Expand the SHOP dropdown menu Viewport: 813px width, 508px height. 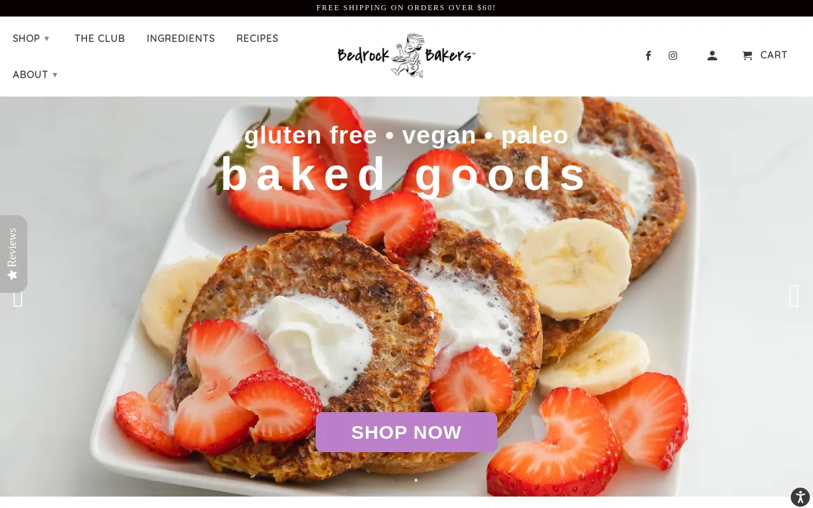click(31, 38)
